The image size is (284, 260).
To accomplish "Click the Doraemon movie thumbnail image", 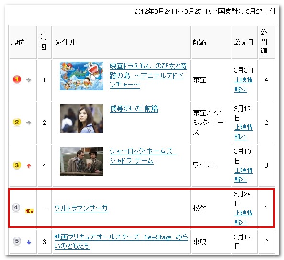I will pos(82,76).
